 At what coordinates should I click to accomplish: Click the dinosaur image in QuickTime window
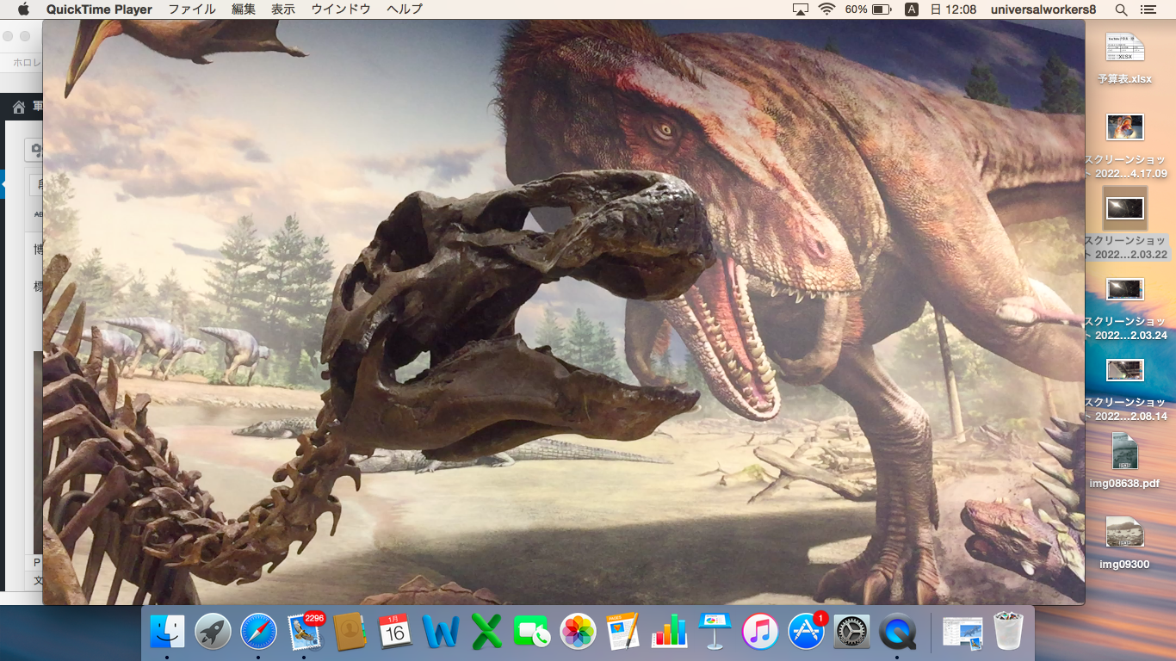[564, 312]
